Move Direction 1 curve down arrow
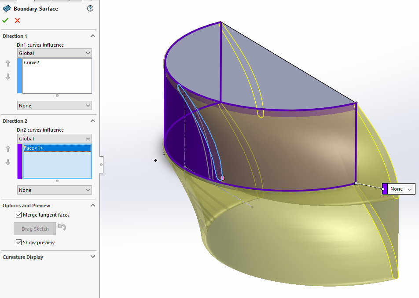The height and width of the screenshot is (298, 419). 8,77
